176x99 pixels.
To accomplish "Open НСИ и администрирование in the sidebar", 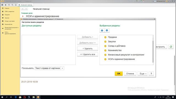I will [10, 33].
